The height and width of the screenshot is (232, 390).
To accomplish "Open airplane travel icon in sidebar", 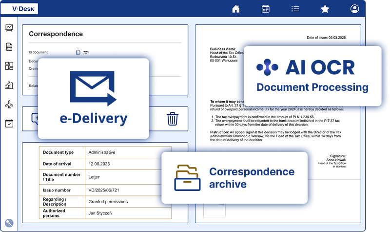I will coord(9,105).
